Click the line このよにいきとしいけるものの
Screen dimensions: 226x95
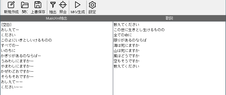(x=26, y=40)
